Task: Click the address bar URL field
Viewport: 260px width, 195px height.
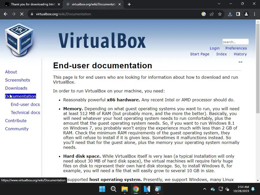Action: [x=116, y=14]
